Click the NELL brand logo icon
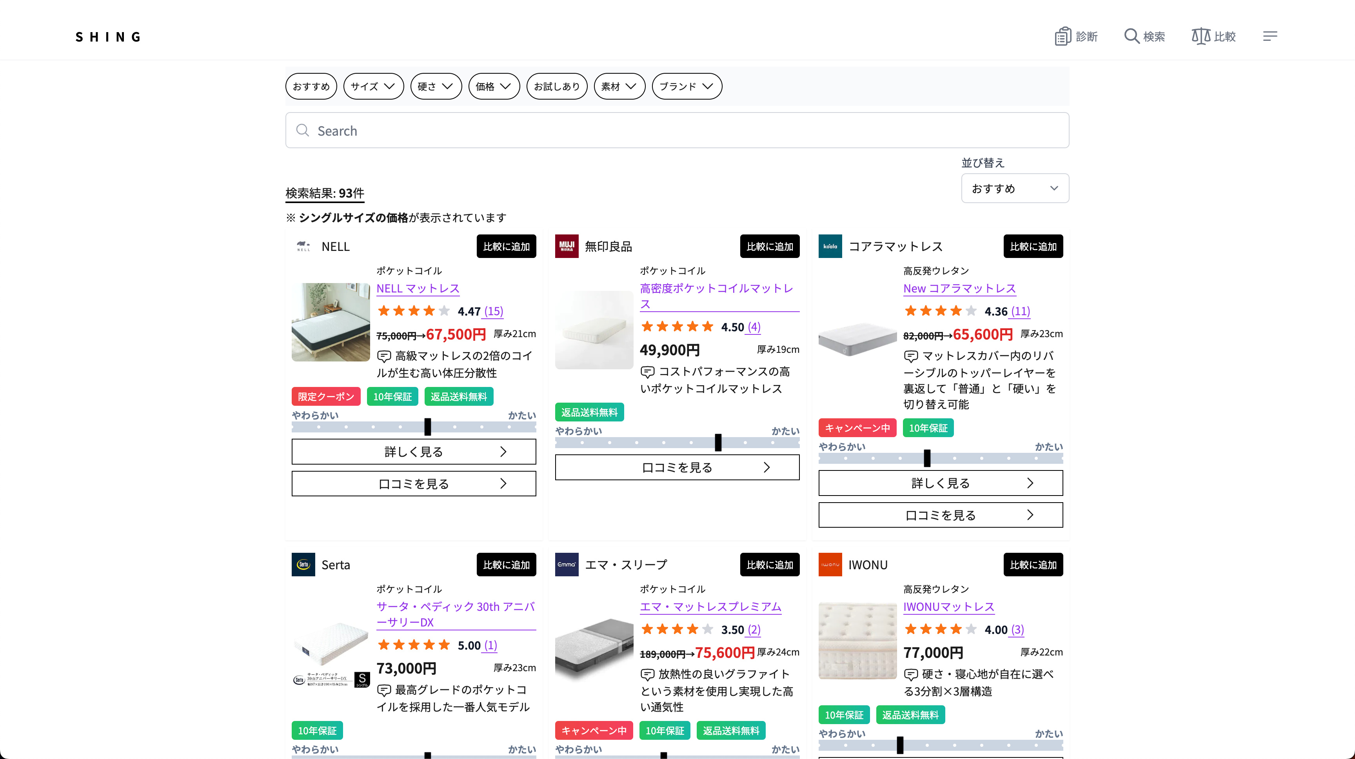The image size is (1355, 759). coord(303,246)
